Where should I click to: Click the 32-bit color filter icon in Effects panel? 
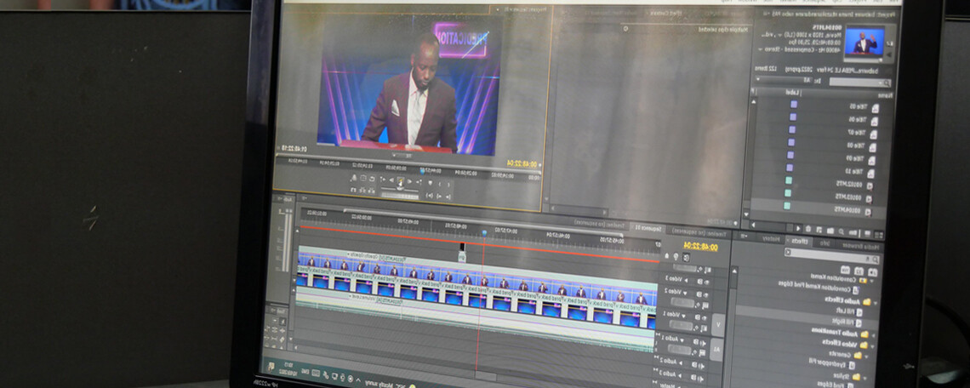[x=859, y=271]
